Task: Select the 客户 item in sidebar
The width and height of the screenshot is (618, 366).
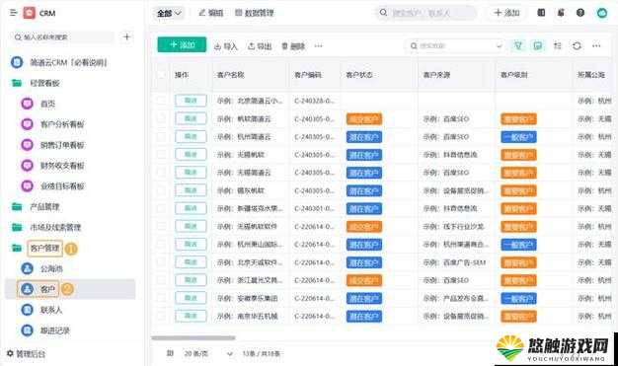Action: [69, 289]
